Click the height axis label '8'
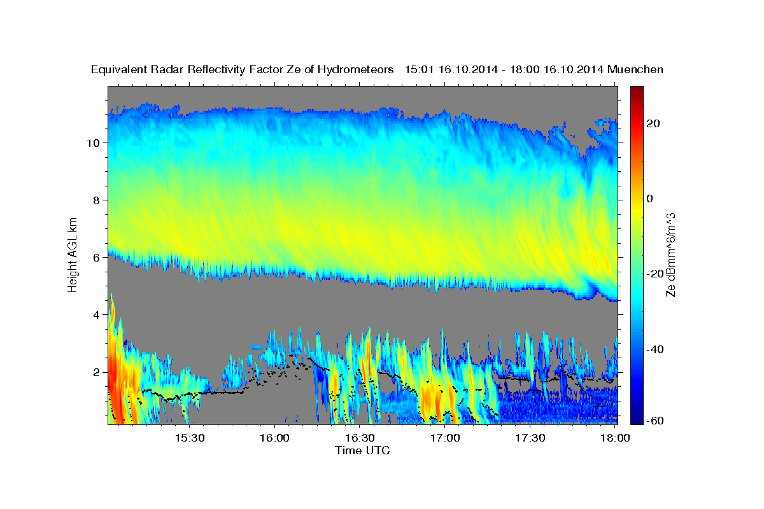764x509 pixels. click(x=97, y=200)
